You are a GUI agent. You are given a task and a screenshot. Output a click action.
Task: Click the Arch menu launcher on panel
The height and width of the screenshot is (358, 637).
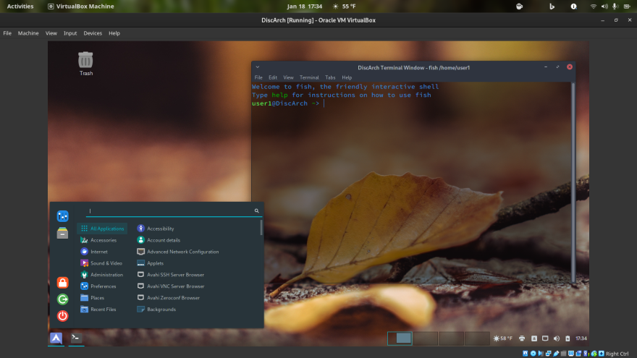coord(56,338)
